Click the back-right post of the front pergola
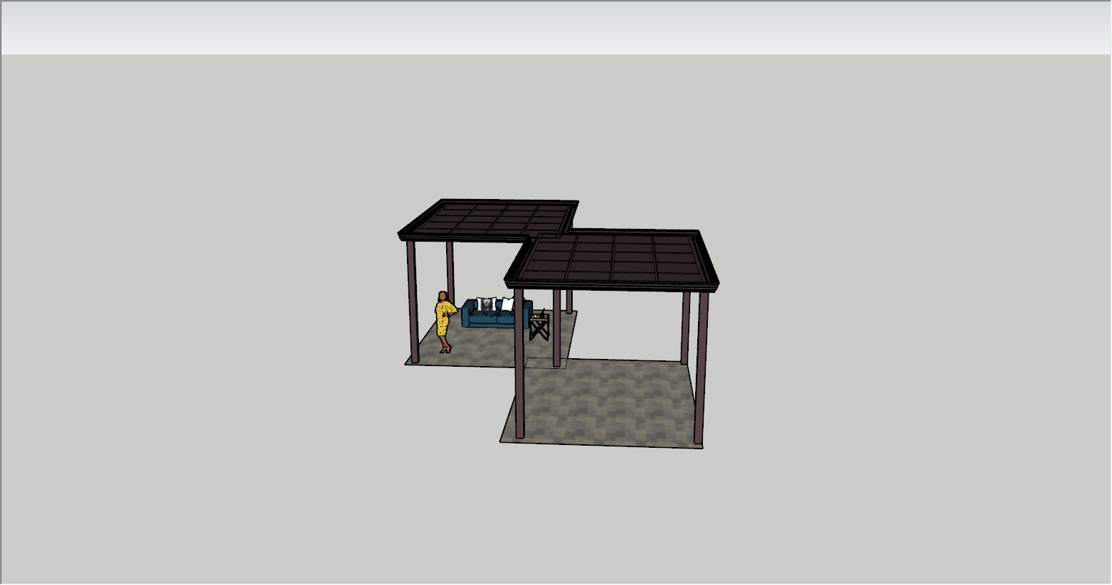This screenshot has height=585, width=1112. (686, 327)
